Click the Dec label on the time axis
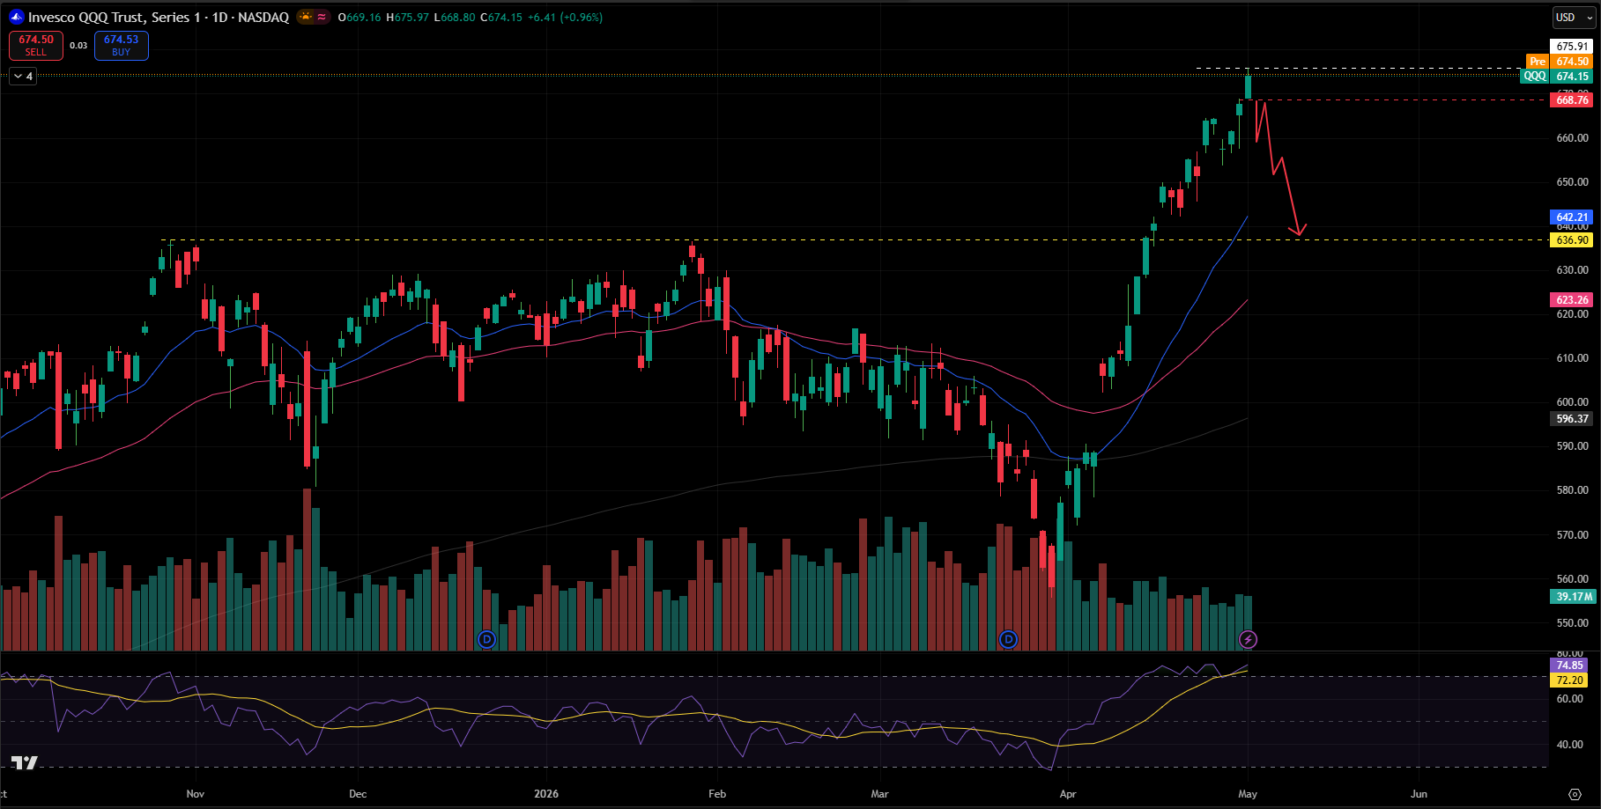The height and width of the screenshot is (809, 1601). coord(358,794)
